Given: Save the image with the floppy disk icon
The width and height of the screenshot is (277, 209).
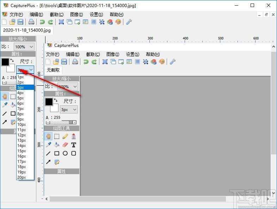Looking at the screenshot, I should (20, 22).
